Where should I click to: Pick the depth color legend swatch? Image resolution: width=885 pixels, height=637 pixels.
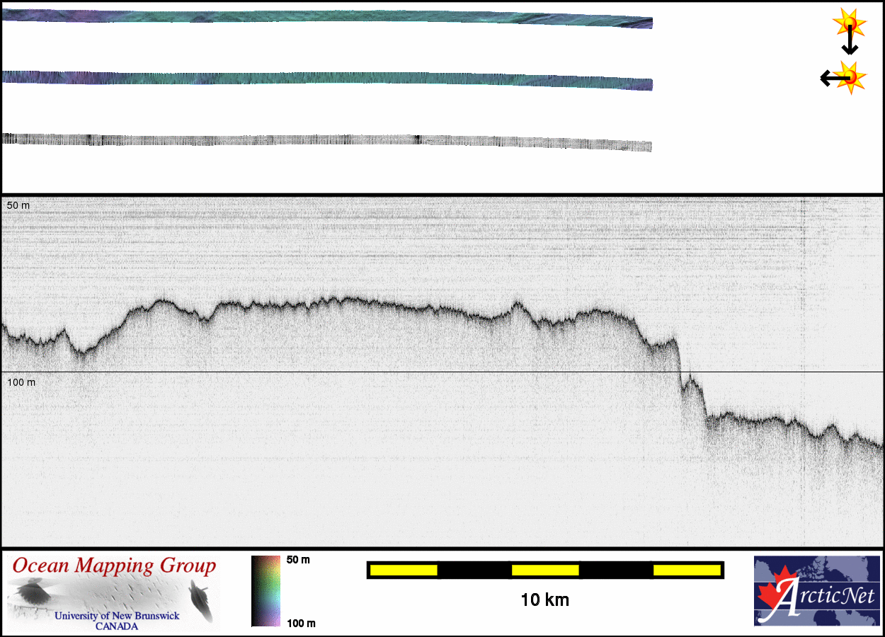265,591
